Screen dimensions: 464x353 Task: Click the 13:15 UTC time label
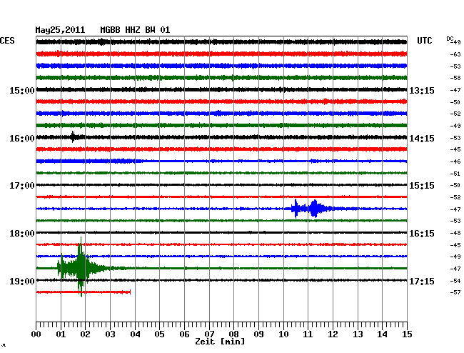click(x=422, y=91)
